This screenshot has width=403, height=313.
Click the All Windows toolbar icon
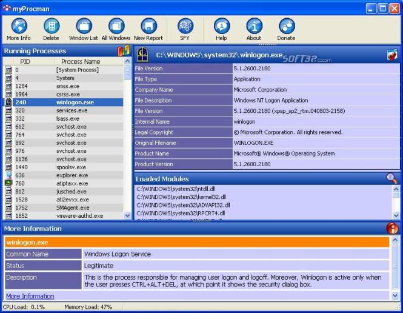[116, 26]
